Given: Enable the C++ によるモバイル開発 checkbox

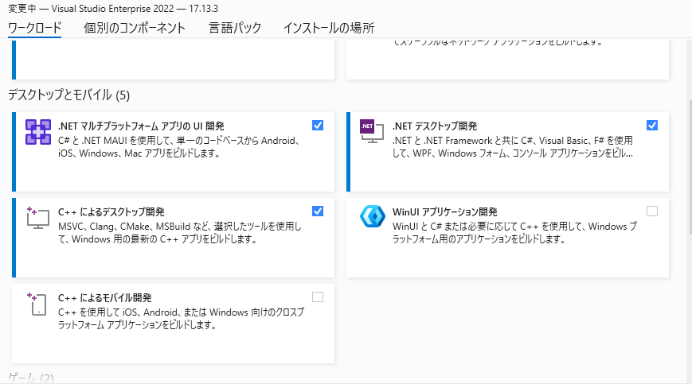Looking at the screenshot, I should pyautogui.click(x=318, y=297).
